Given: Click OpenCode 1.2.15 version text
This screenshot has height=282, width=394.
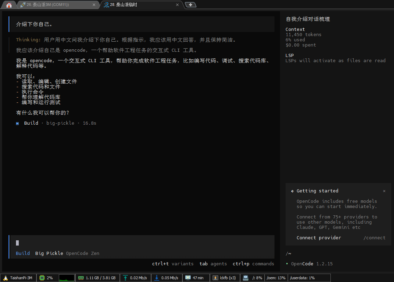Looking at the screenshot, I should point(312,264).
